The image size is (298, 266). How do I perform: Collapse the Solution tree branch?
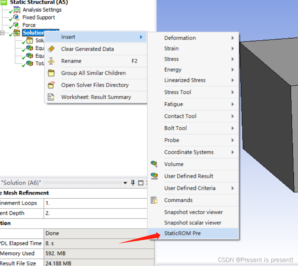(x=2, y=33)
